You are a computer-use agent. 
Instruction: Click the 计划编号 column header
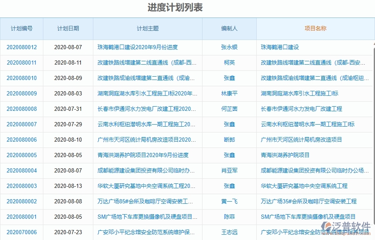[22, 28]
